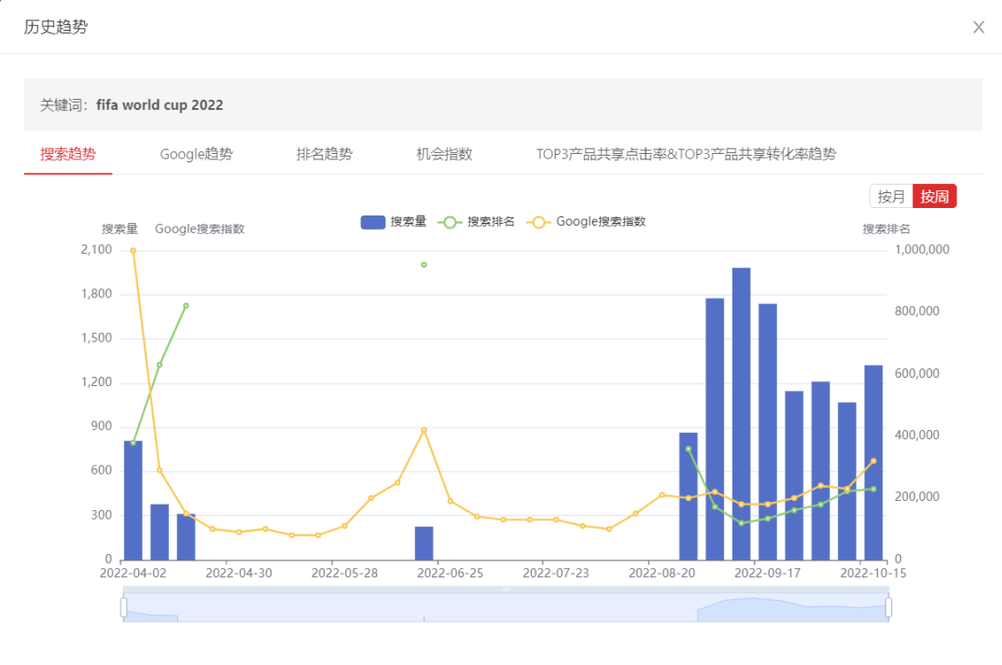Click the yellow line's mid-June peak point
The height and width of the screenshot is (665, 1002).
pyautogui.click(x=424, y=430)
